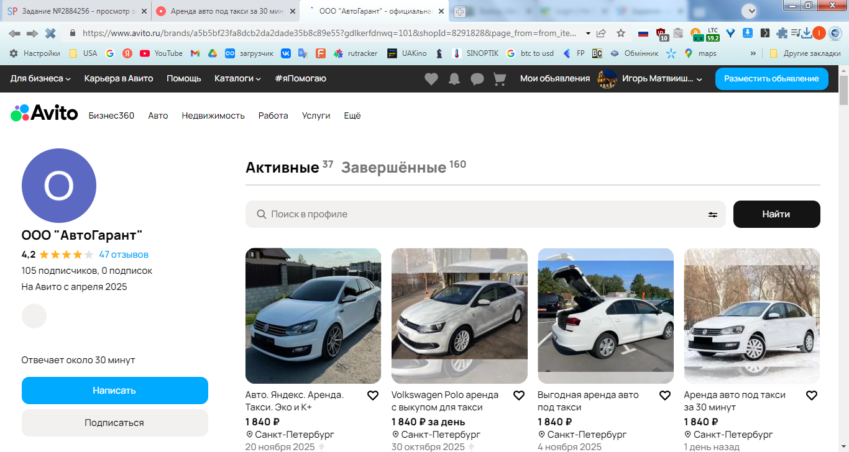
Task: Open browser downloads arrow icon
Action: (807, 33)
